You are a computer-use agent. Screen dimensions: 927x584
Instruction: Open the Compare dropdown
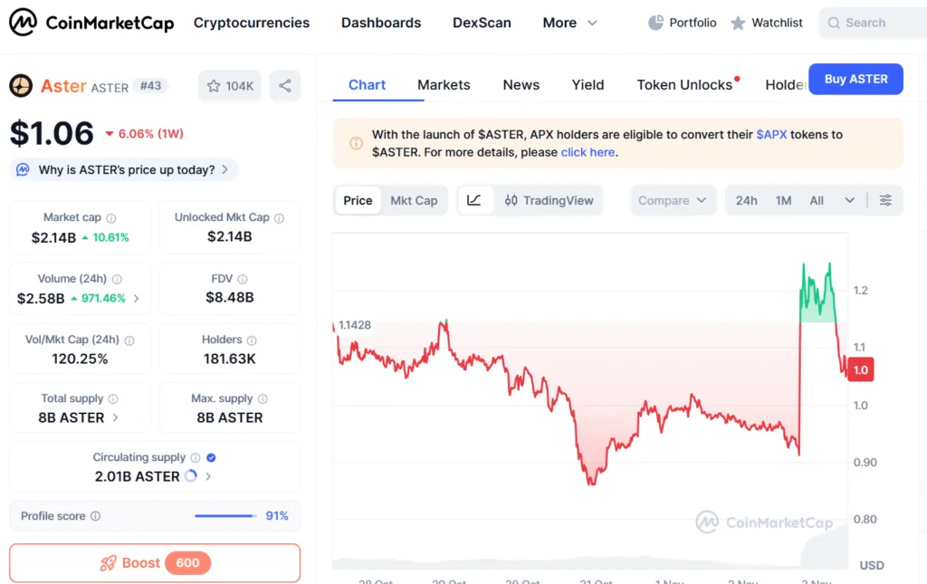(x=673, y=200)
